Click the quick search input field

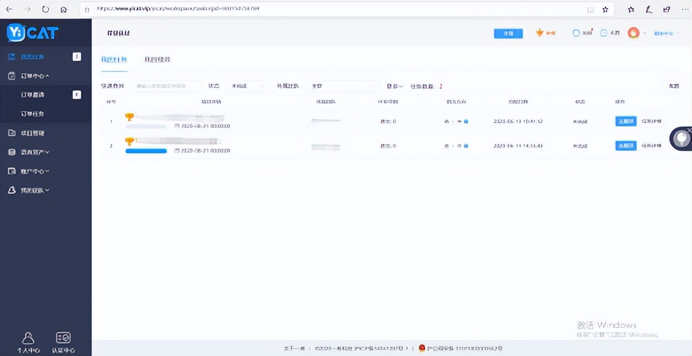[165, 86]
